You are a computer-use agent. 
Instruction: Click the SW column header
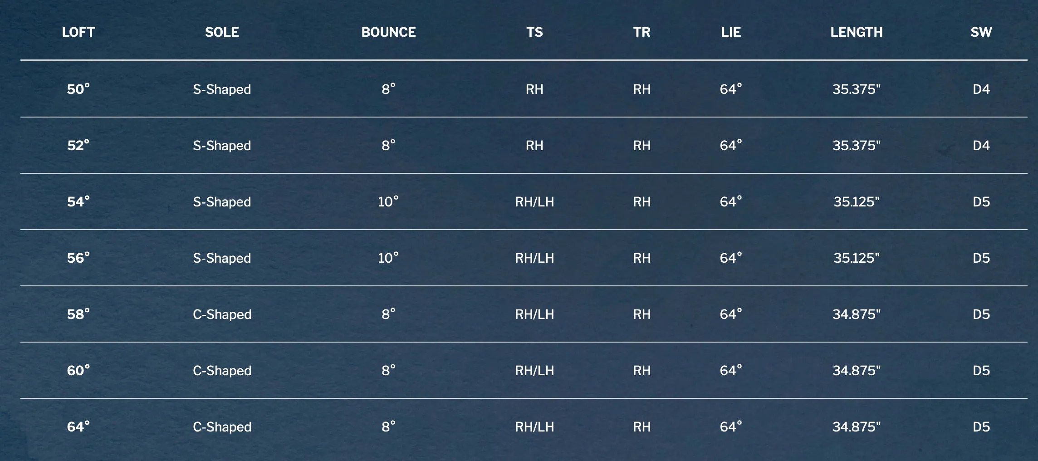tap(981, 32)
